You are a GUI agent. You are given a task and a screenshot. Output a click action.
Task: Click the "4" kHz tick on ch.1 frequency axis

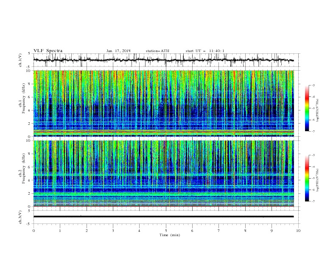(x=29, y=110)
